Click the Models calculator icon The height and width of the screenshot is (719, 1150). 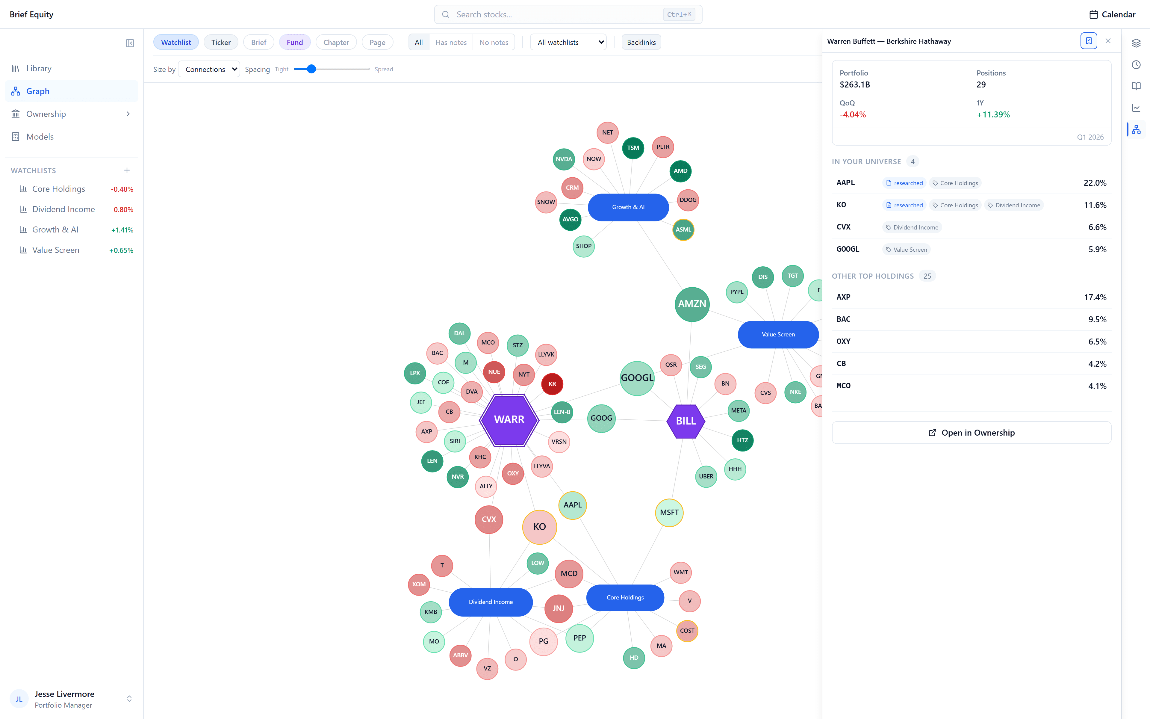tap(16, 137)
